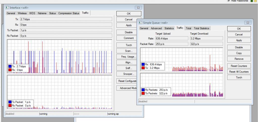This screenshot has width=258, height=122.
Task: Click the red Tx Packets swatch in queue legend
Action: point(143,93)
